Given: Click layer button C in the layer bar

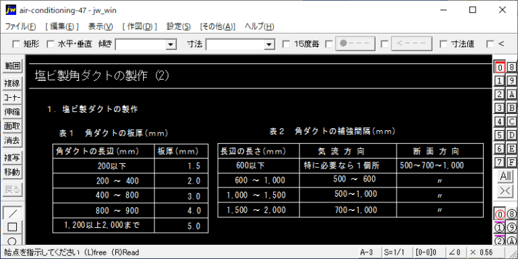Looking at the screenshot, I should pos(511,121).
